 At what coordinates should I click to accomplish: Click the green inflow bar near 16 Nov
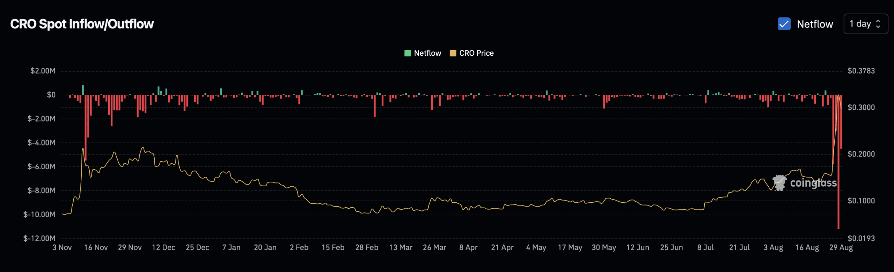click(83, 90)
